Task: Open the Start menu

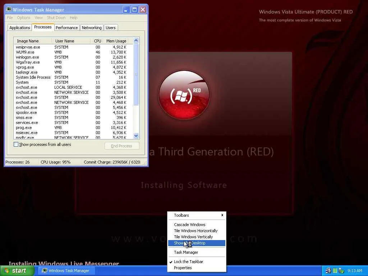Action: pos(17,271)
